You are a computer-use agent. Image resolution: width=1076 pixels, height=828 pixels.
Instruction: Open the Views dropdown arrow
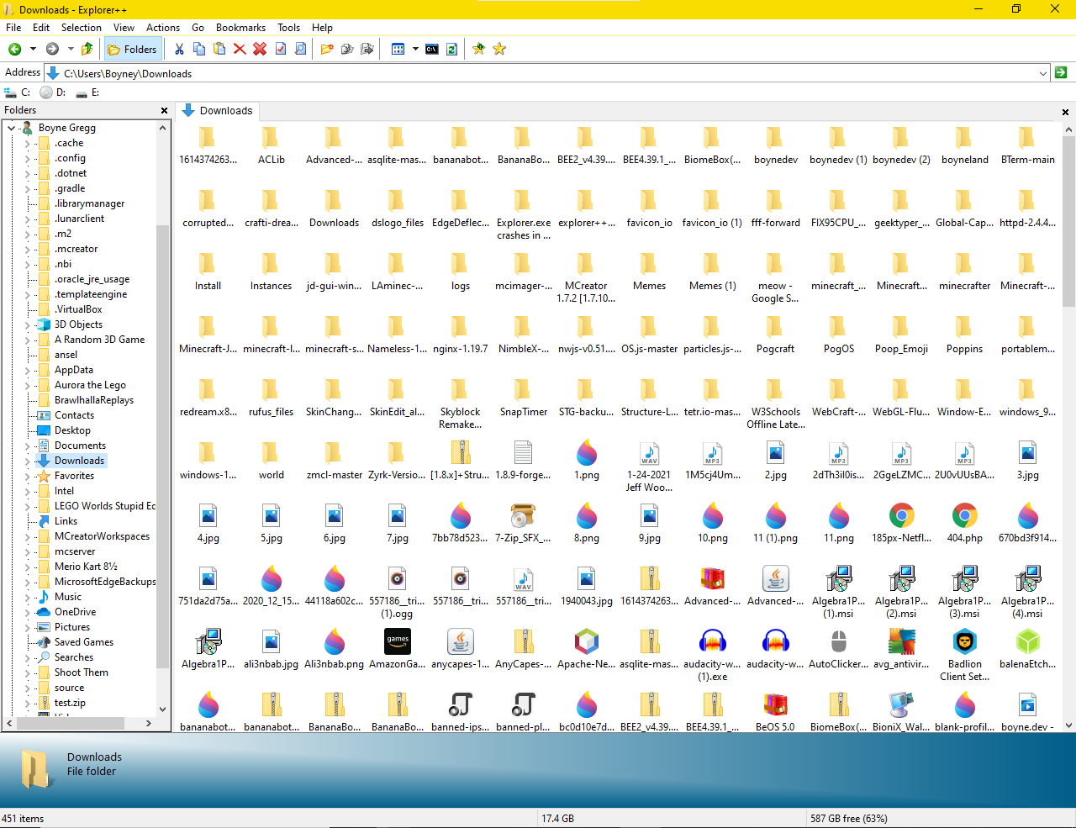point(415,49)
